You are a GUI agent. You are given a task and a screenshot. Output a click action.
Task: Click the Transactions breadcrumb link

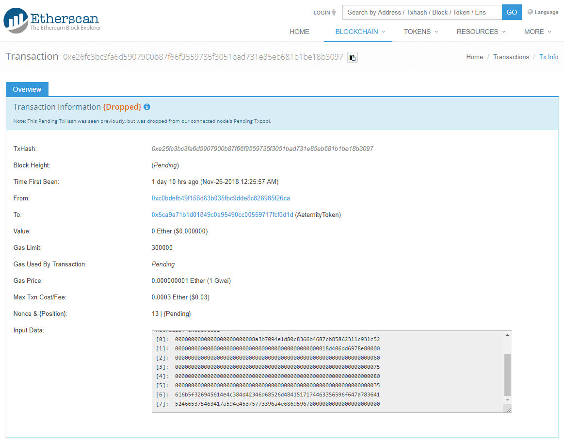point(511,57)
